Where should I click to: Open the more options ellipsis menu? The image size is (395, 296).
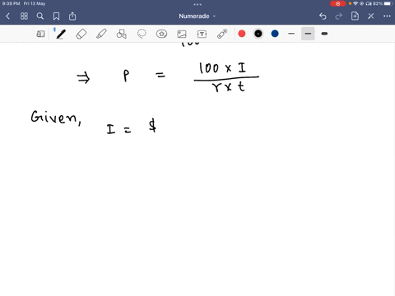387,16
